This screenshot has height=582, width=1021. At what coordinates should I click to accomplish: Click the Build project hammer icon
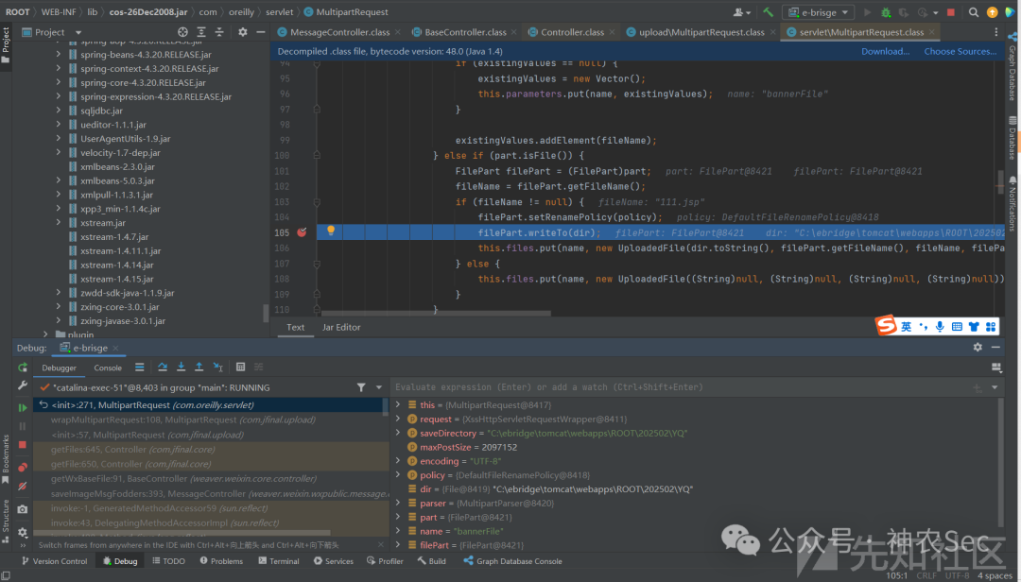[769, 12]
